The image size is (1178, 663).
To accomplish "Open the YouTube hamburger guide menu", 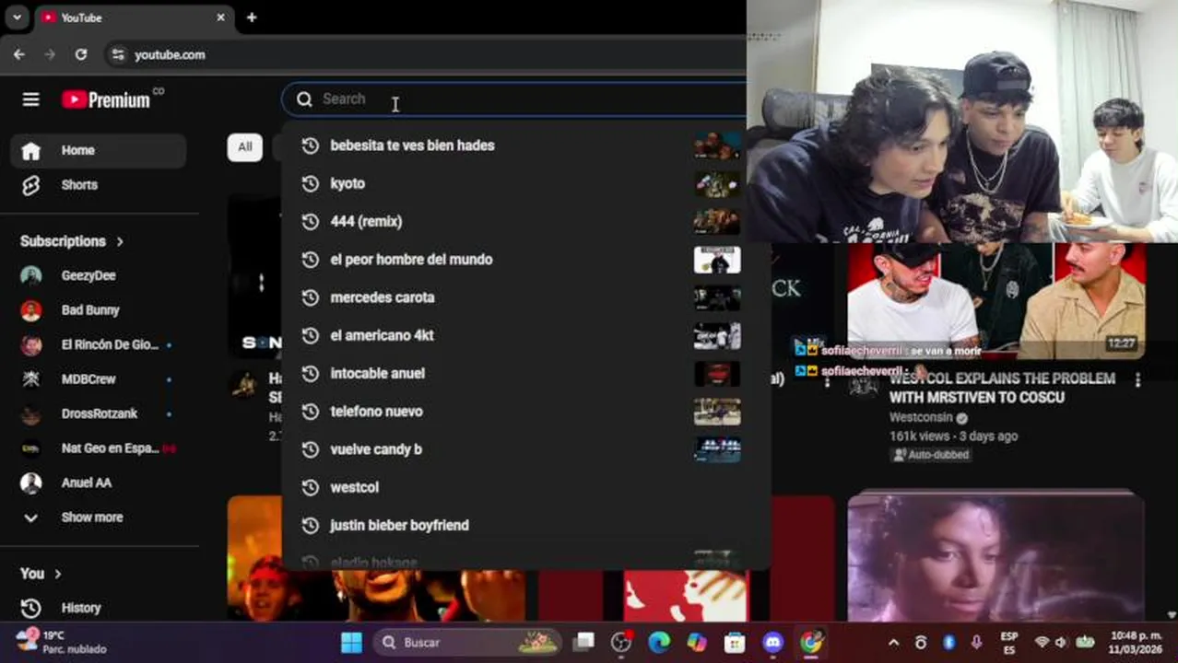I will (30, 99).
